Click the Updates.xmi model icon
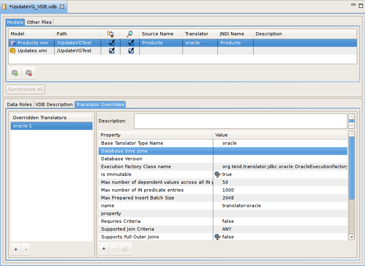 pyautogui.click(x=13, y=51)
